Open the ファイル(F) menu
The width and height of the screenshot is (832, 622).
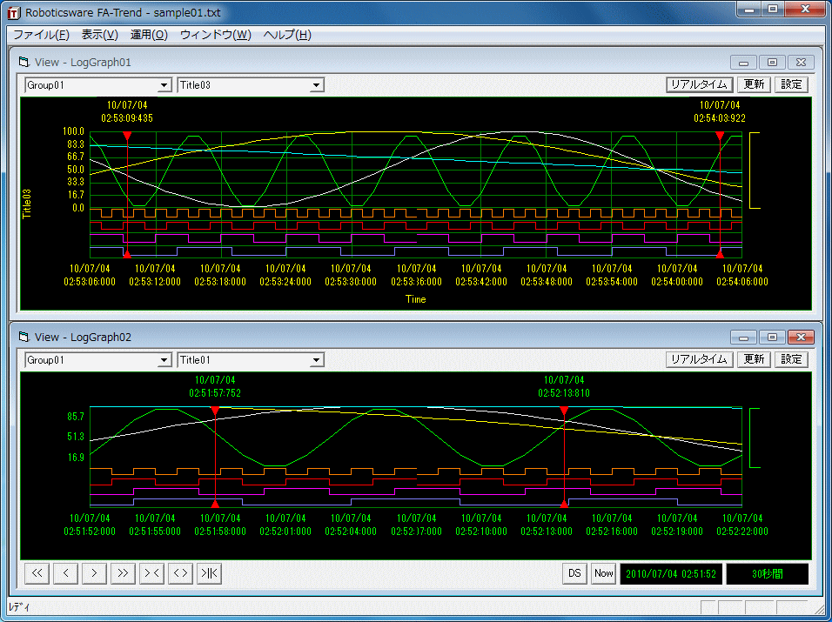pyautogui.click(x=41, y=35)
